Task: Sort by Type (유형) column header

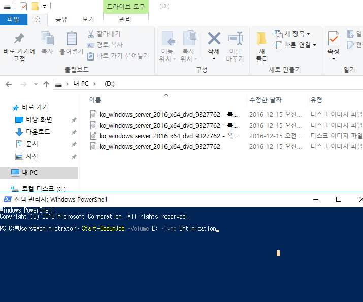Action: click(x=316, y=100)
